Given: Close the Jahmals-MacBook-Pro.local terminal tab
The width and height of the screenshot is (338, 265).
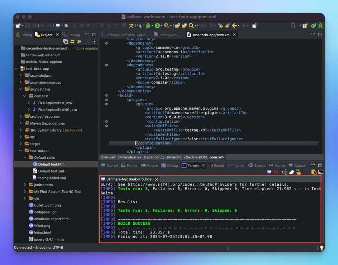Looking at the screenshot, I should pyautogui.click(x=157, y=179).
